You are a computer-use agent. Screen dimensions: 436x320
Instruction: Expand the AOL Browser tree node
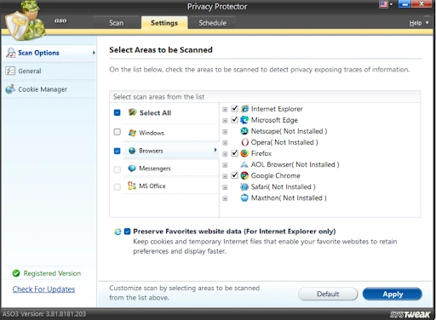tap(225, 165)
